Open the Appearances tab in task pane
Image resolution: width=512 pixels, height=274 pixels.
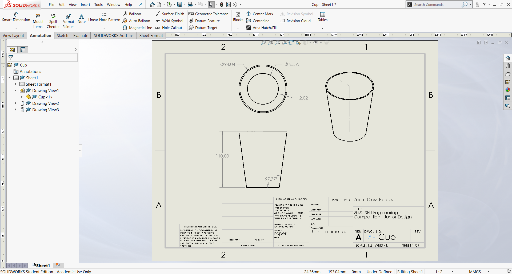click(x=507, y=90)
